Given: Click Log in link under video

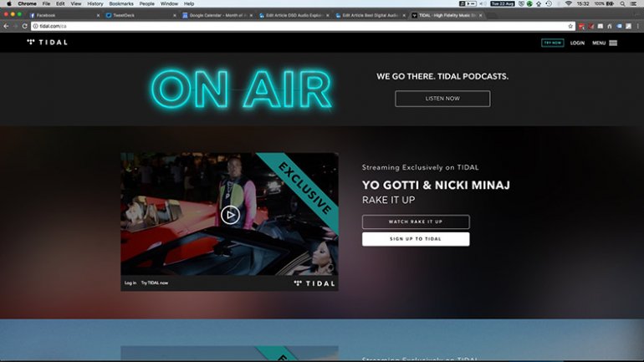Looking at the screenshot, I should [130, 283].
